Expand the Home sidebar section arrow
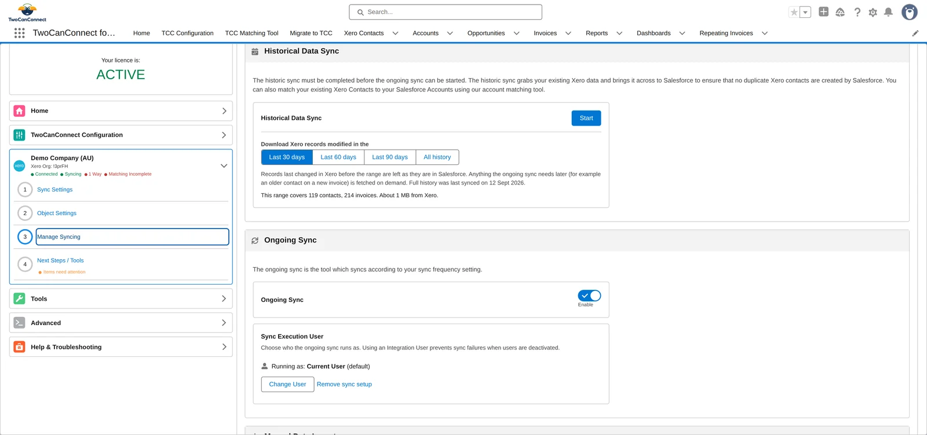This screenshot has width=927, height=435. [224, 111]
